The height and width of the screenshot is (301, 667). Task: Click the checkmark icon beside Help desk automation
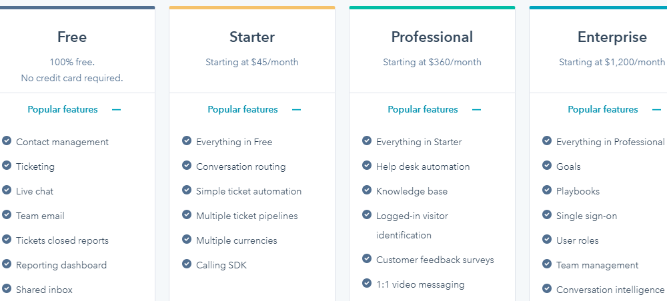coord(367,166)
